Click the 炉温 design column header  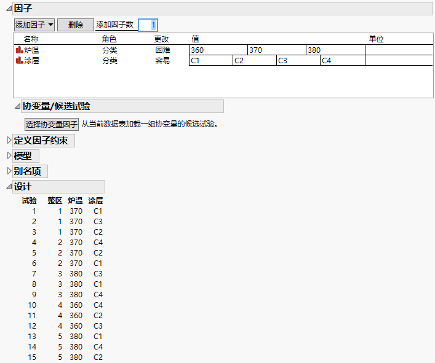[x=75, y=200]
